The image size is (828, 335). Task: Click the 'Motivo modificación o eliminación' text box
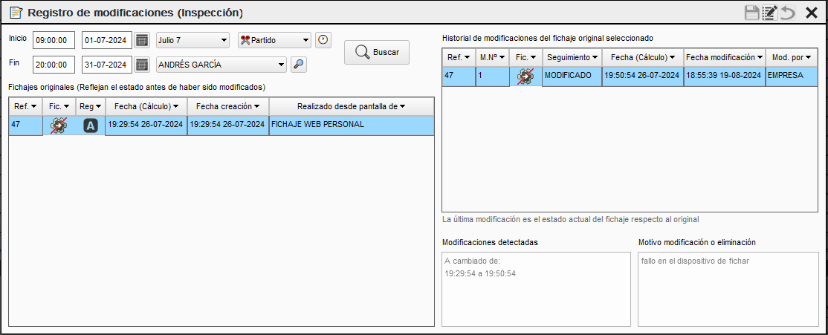pyautogui.click(x=728, y=289)
